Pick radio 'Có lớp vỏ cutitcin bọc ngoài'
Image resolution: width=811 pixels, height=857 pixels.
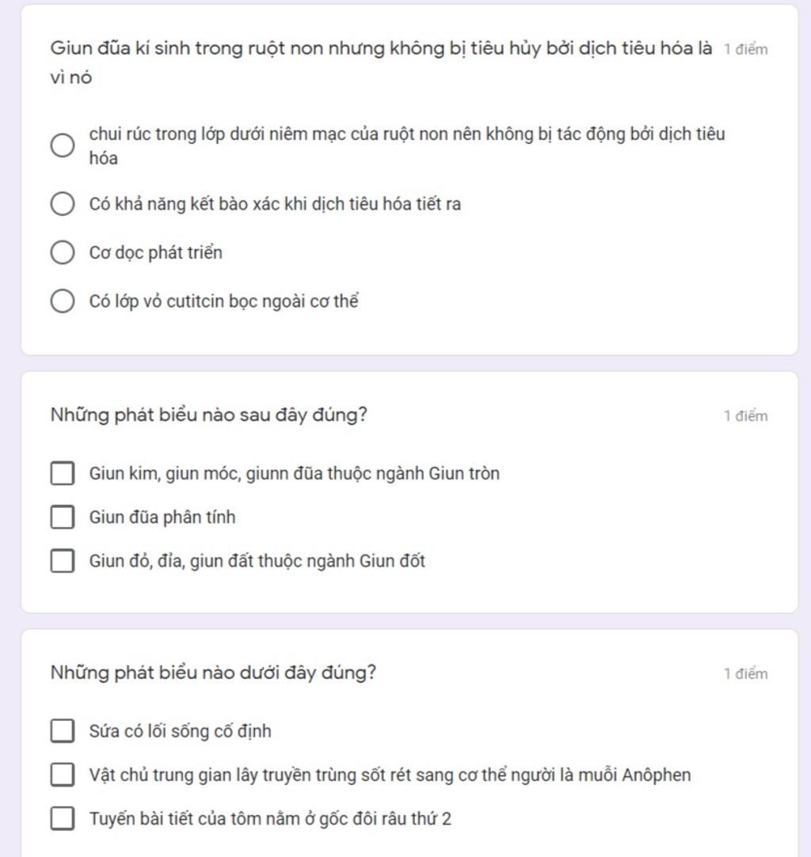coord(63,301)
